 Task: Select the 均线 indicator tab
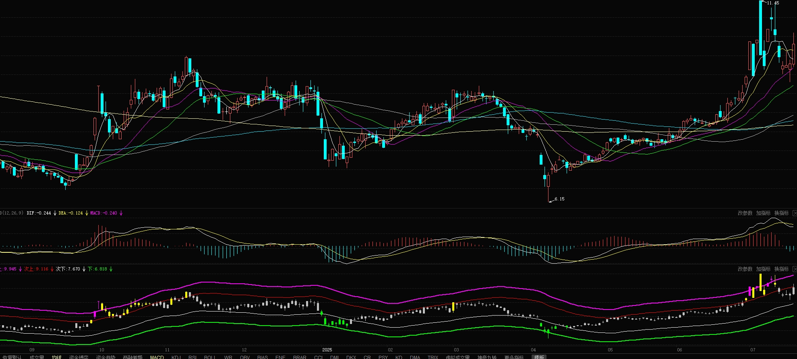tap(56, 357)
